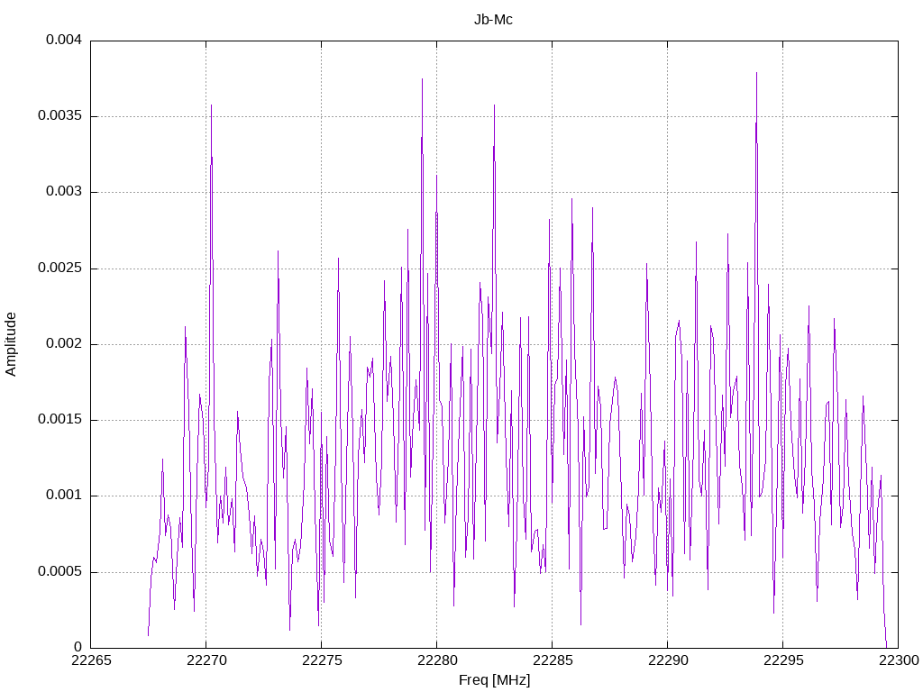923x692 pixels.
Task: Click the 0.0025 y-axis tick label
Action: [x=59, y=269]
